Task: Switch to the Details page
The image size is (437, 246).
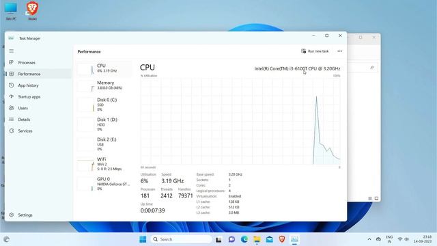Action: pyautogui.click(x=38, y=120)
